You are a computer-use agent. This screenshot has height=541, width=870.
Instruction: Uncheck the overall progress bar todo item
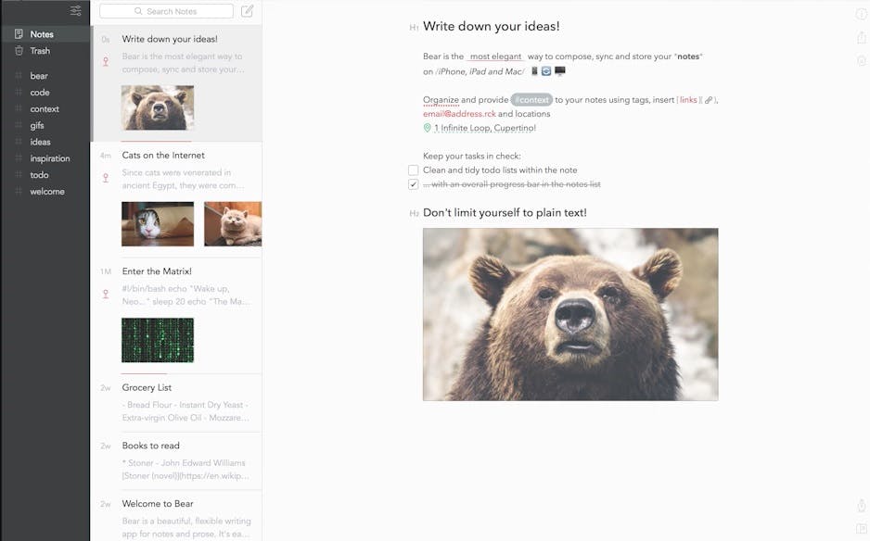coord(412,184)
